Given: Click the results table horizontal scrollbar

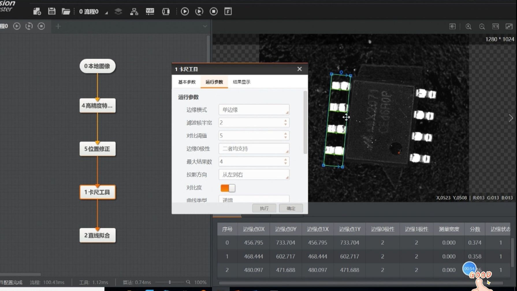Looking at the screenshot, I should click(x=361, y=283).
